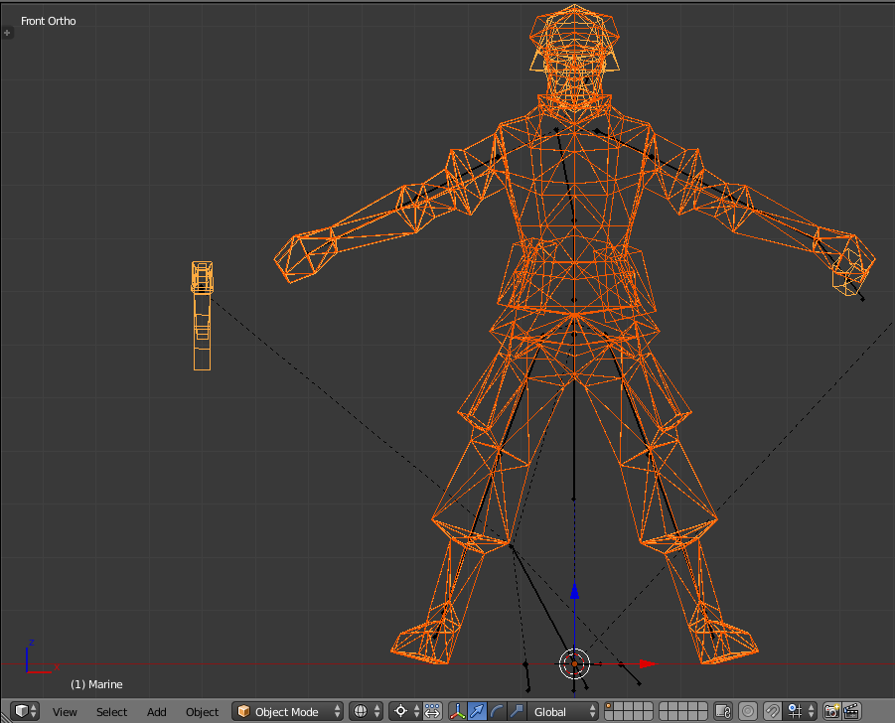This screenshot has height=723, width=895.
Task: Click the area split corner widget
Action: coord(5,716)
